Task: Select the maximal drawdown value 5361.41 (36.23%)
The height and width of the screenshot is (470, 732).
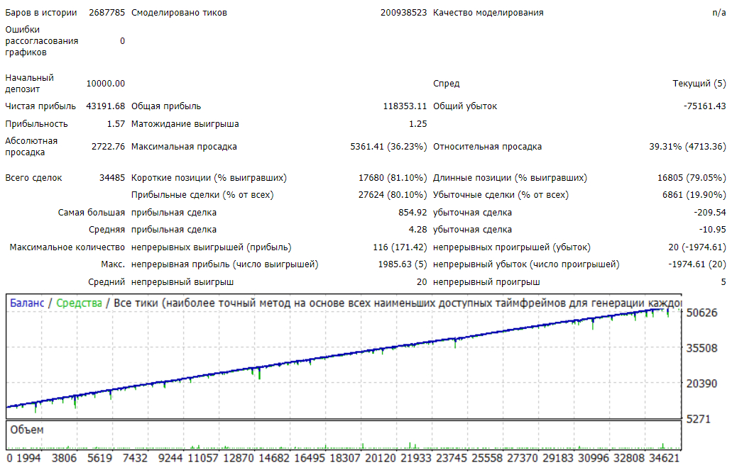Action: click(388, 147)
